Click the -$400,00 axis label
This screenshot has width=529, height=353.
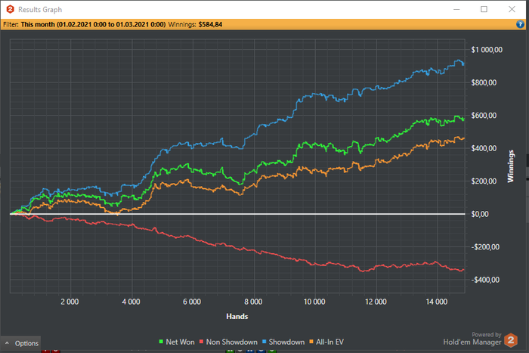coord(485,280)
